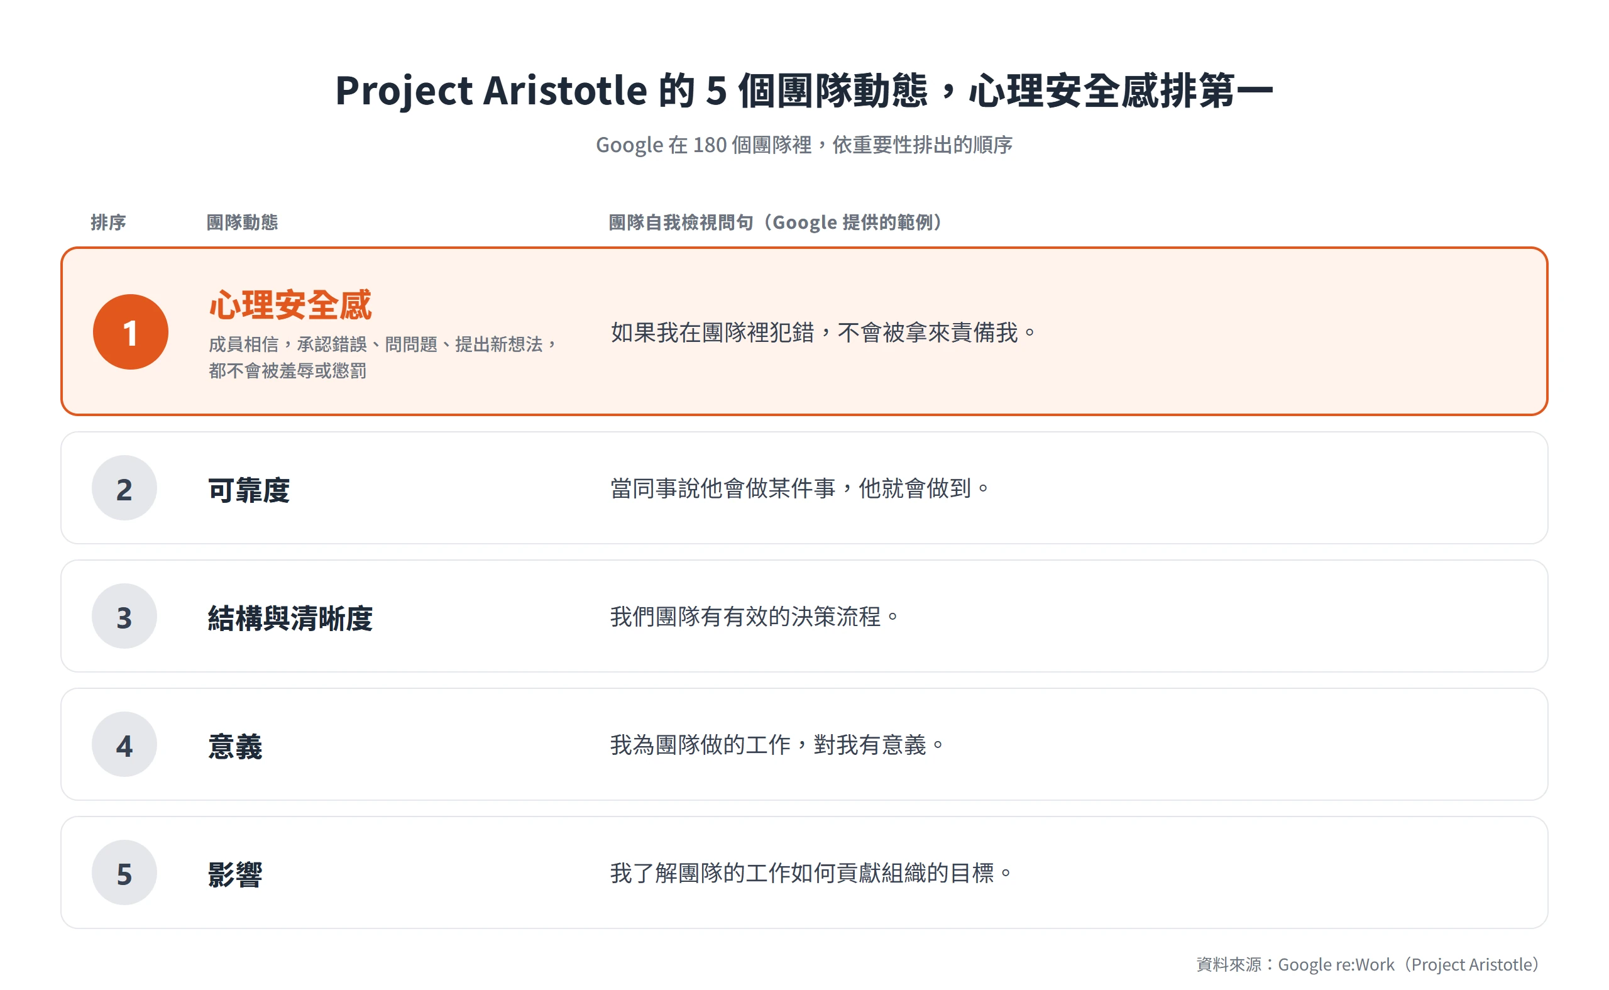Click the gray number 2 rank circle

click(x=124, y=488)
